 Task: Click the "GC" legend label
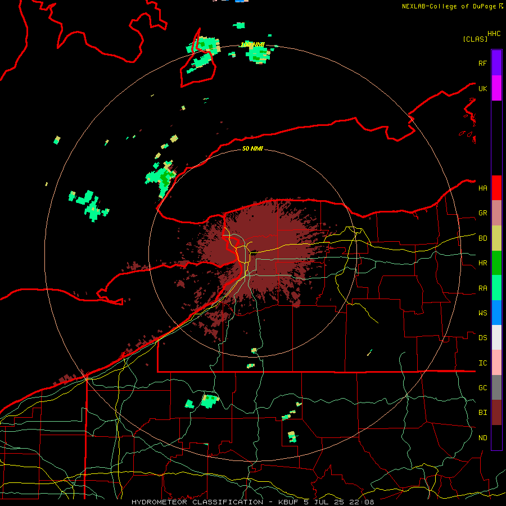coord(482,388)
